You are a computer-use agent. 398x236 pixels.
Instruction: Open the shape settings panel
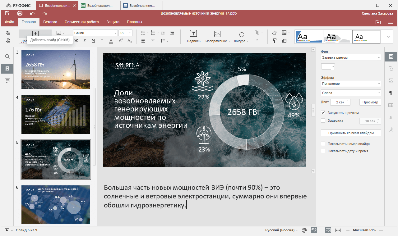(391, 68)
